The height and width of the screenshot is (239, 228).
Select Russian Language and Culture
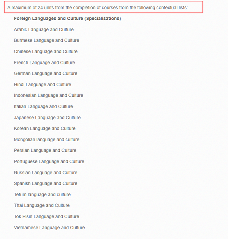(46, 173)
